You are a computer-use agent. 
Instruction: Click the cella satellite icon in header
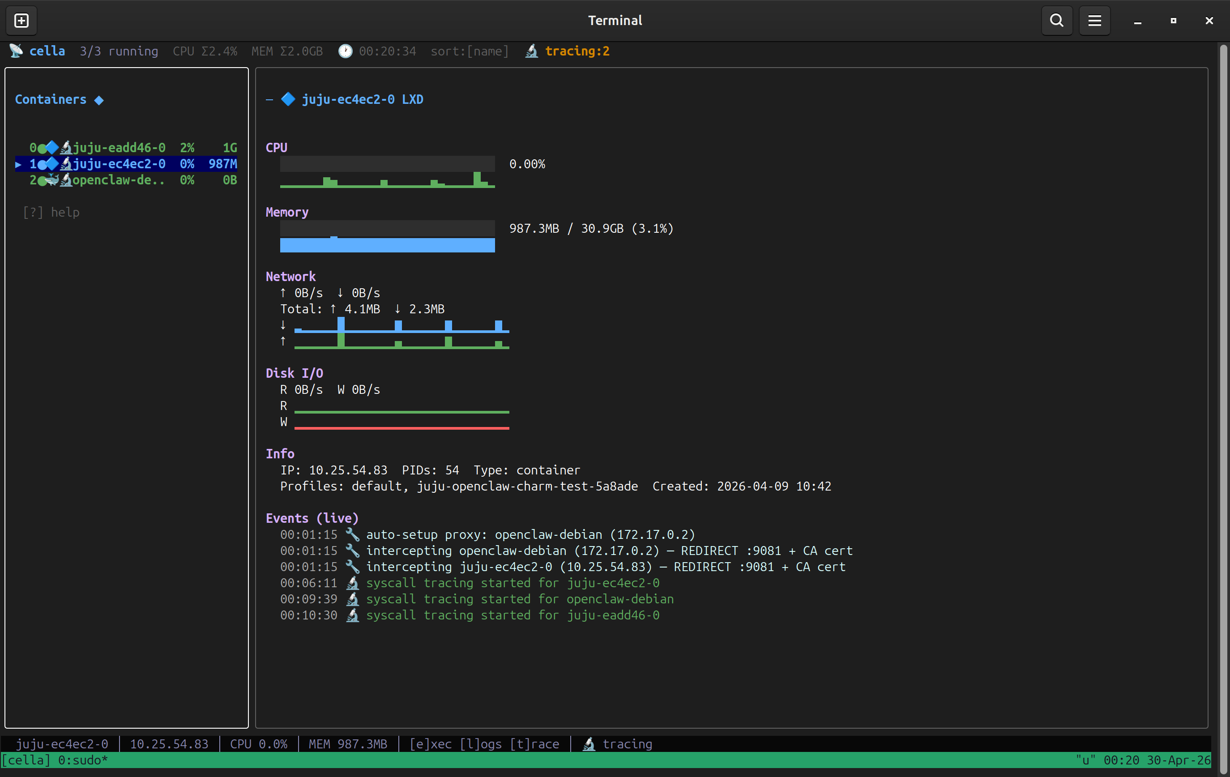17,51
